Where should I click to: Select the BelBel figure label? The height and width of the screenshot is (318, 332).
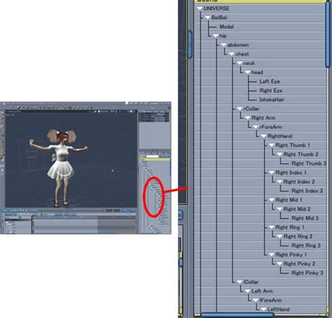click(x=219, y=18)
